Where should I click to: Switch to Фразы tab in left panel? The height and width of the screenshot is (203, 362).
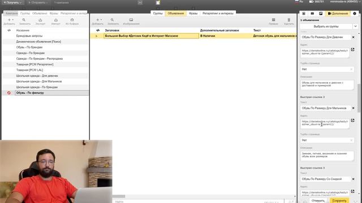(x=54, y=14)
